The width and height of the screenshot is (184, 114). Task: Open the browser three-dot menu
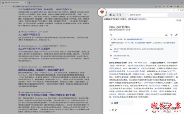tap(182, 6)
